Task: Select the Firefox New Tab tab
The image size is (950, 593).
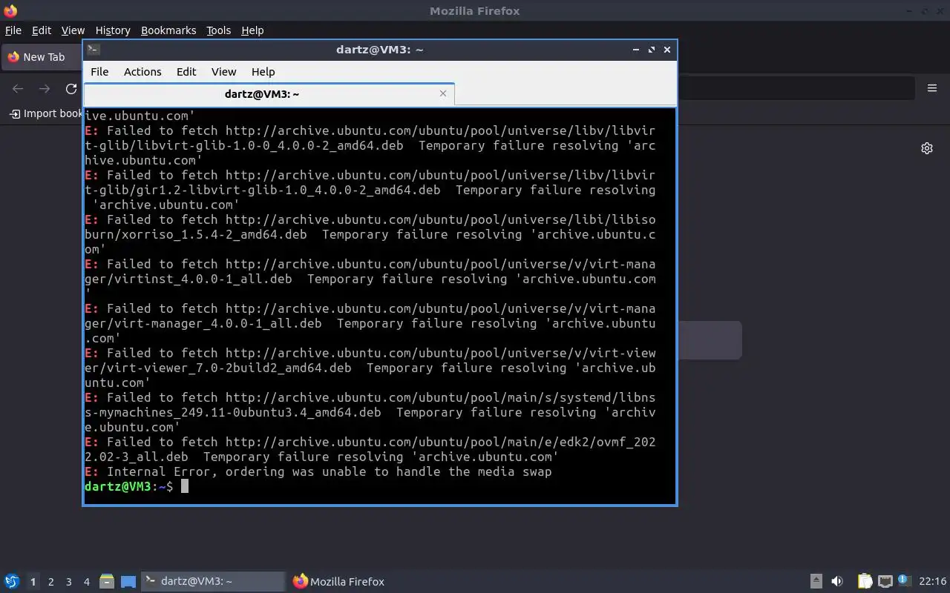Action: click(42, 57)
